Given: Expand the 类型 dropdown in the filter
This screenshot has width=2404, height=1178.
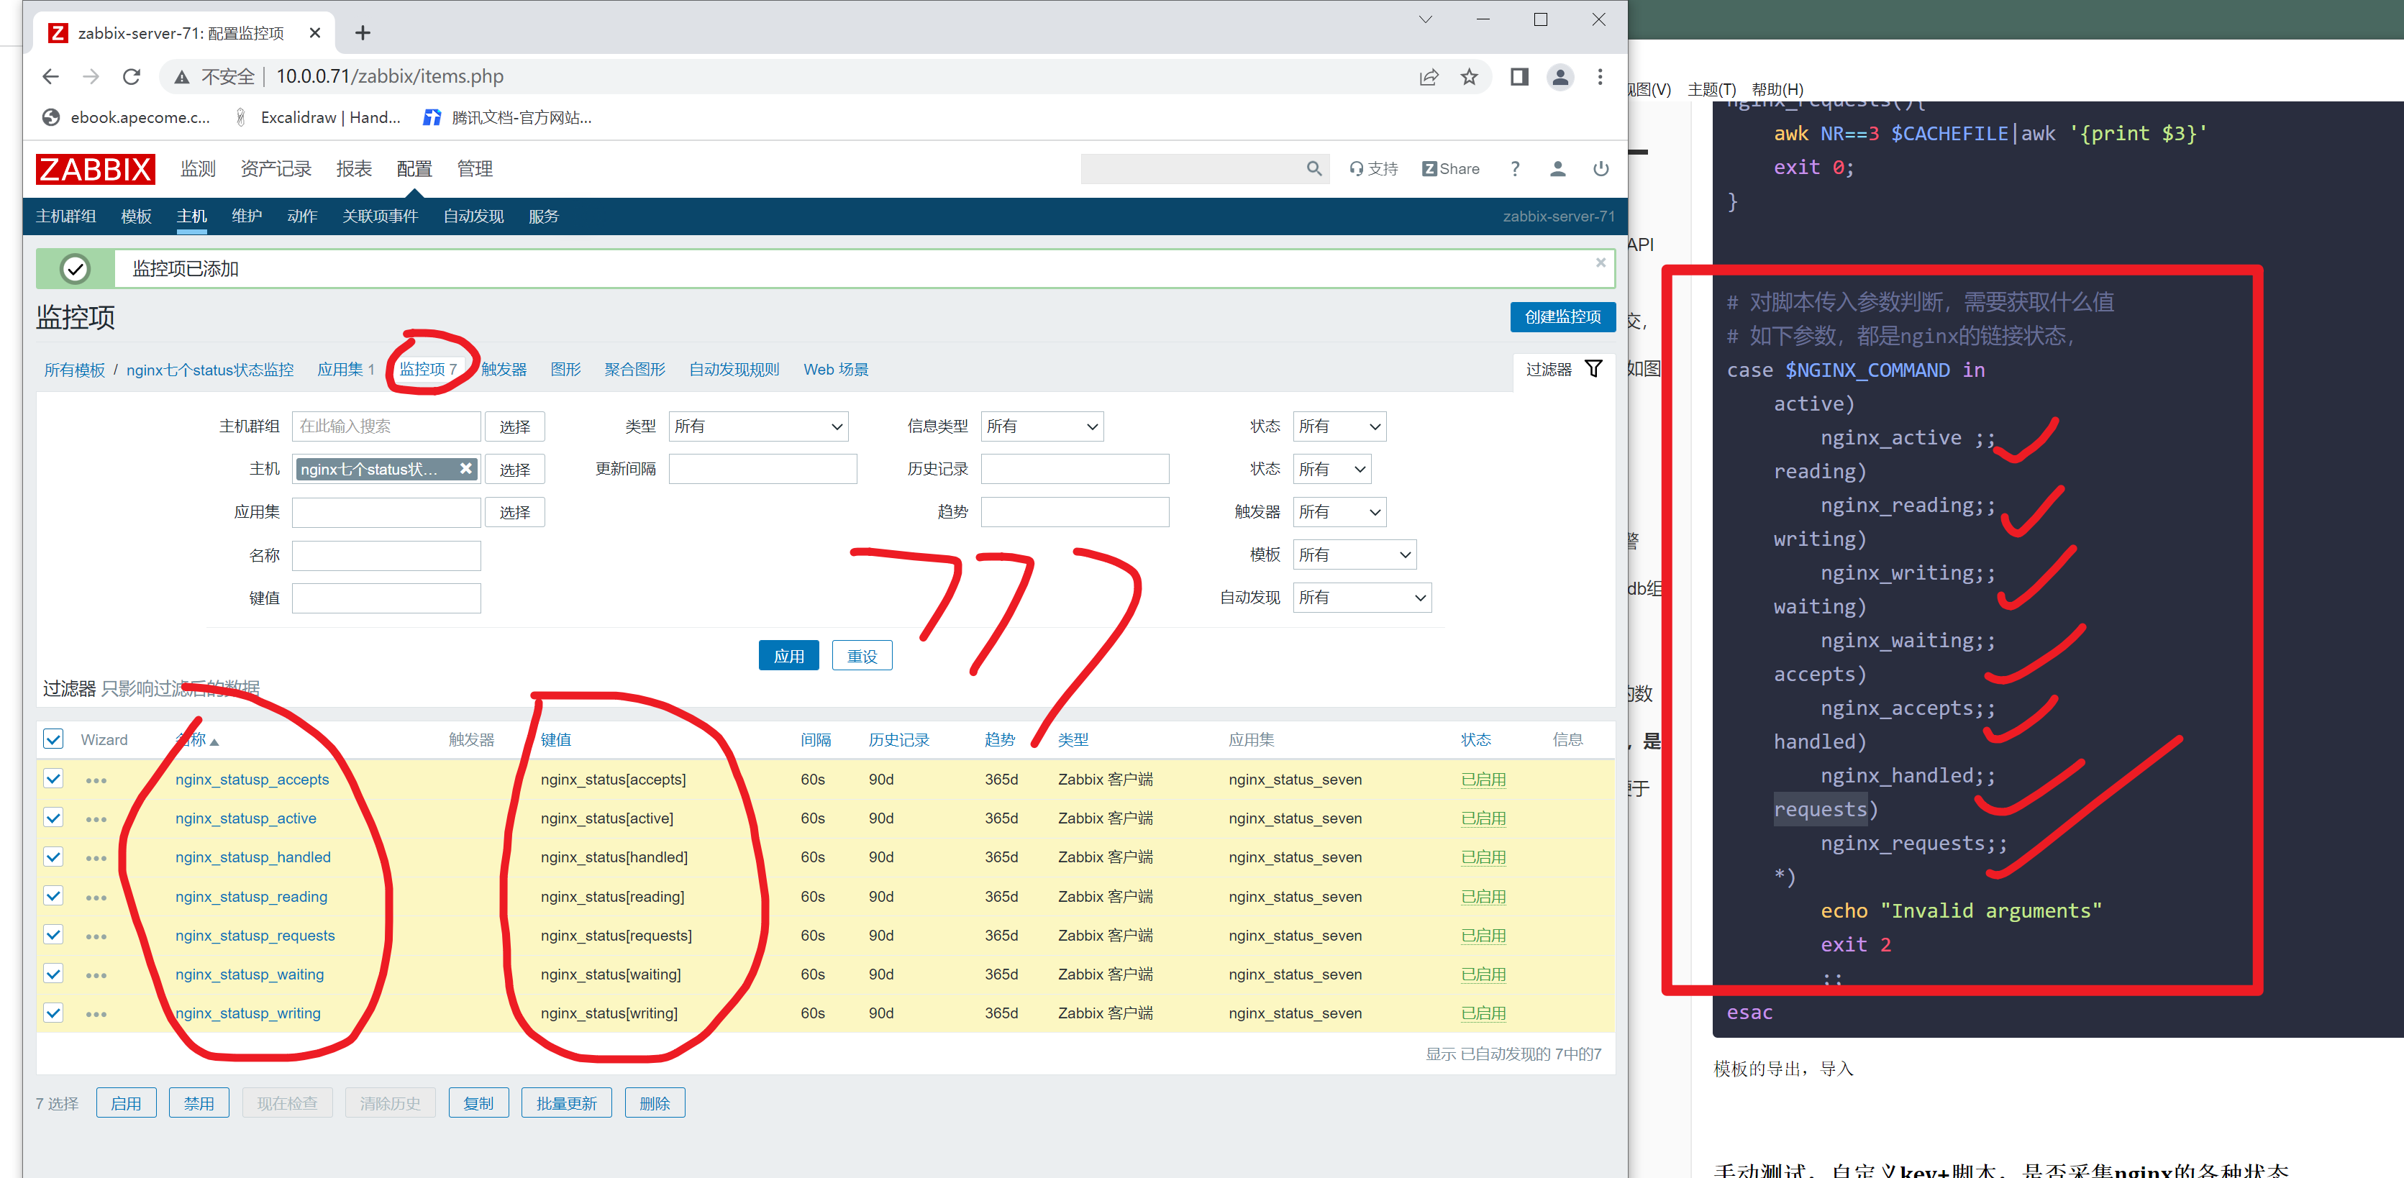Looking at the screenshot, I should click(x=757, y=426).
